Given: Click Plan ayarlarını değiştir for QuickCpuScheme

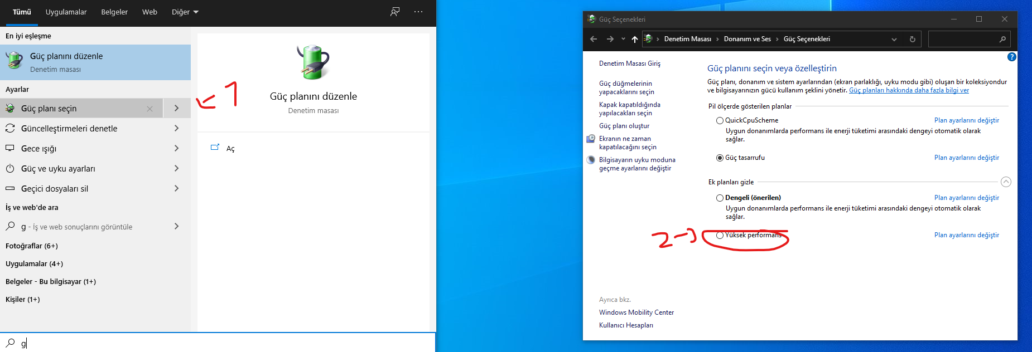Looking at the screenshot, I should [966, 120].
